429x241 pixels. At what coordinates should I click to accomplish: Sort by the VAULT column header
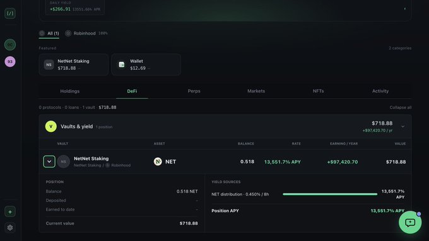coord(62,143)
